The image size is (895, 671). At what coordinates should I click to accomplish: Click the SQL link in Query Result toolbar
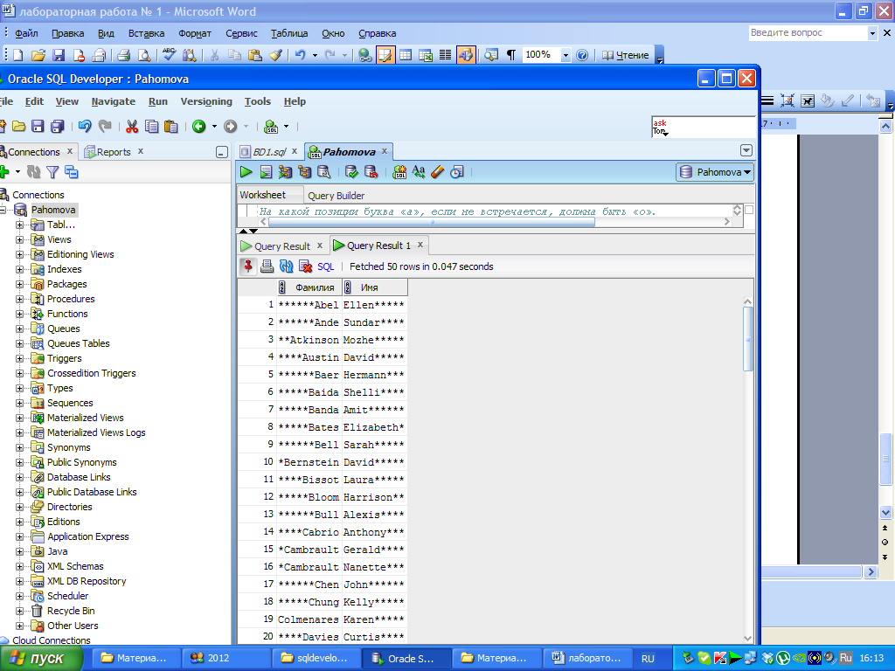click(x=325, y=266)
